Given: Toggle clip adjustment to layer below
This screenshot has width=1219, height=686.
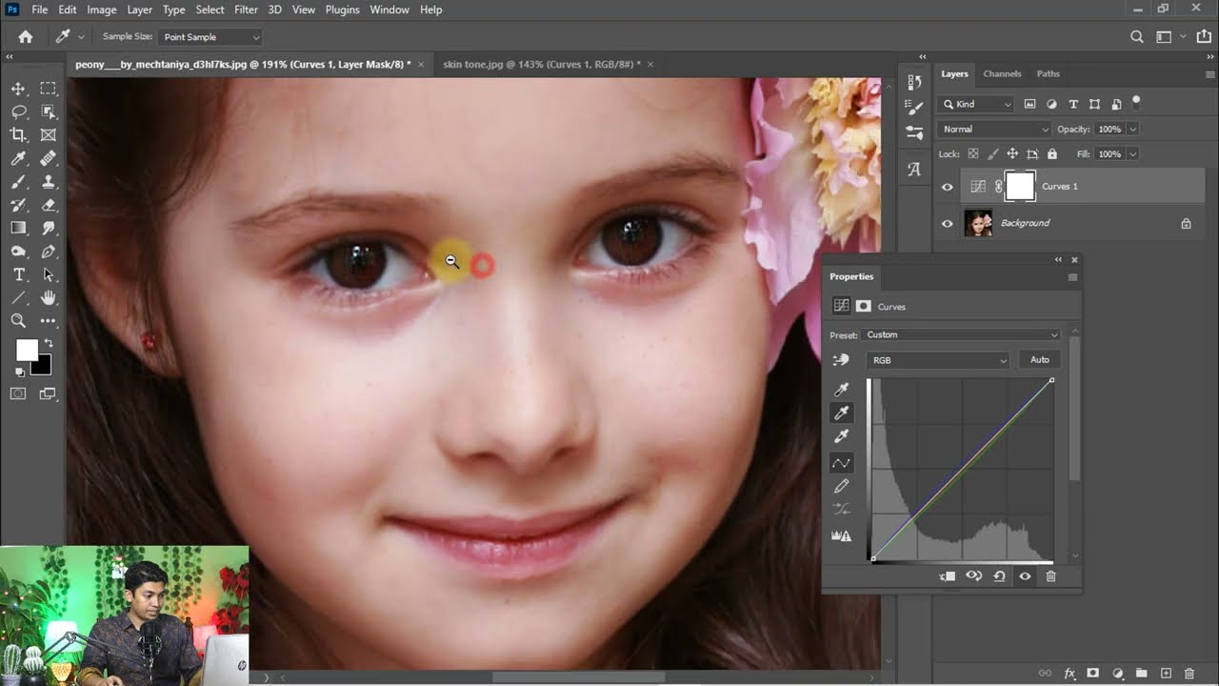Looking at the screenshot, I should [x=948, y=576].
